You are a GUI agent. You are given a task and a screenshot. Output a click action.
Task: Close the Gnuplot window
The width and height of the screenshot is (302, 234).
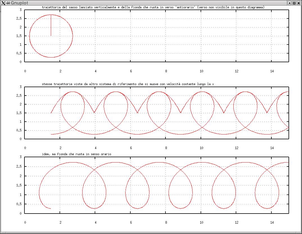298,3
